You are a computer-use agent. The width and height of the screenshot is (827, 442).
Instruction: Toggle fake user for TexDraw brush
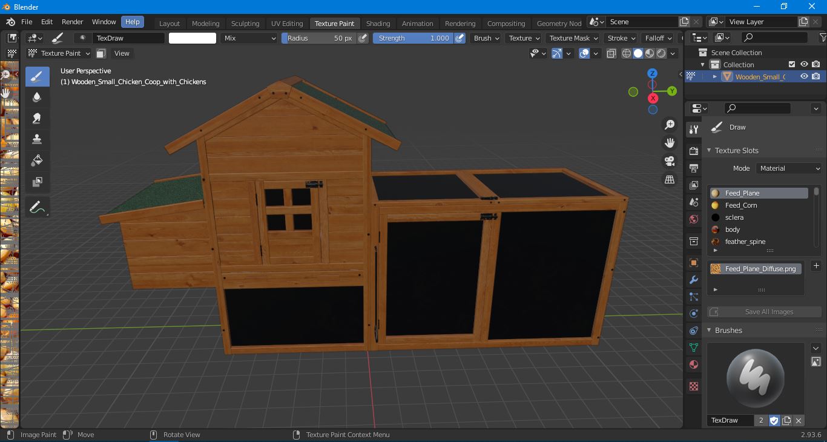pos(774,420)
